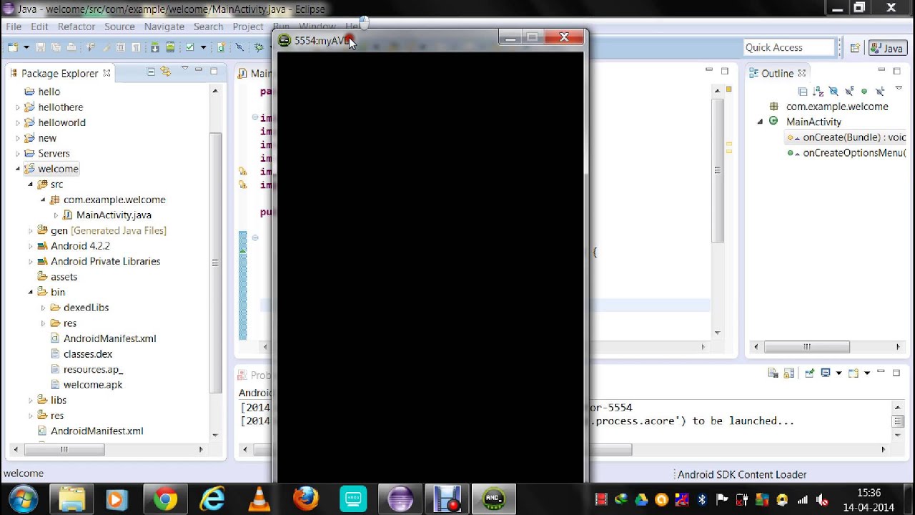
Task: Open the Package Explorer View Menu triangle
Action: point(185,68)
